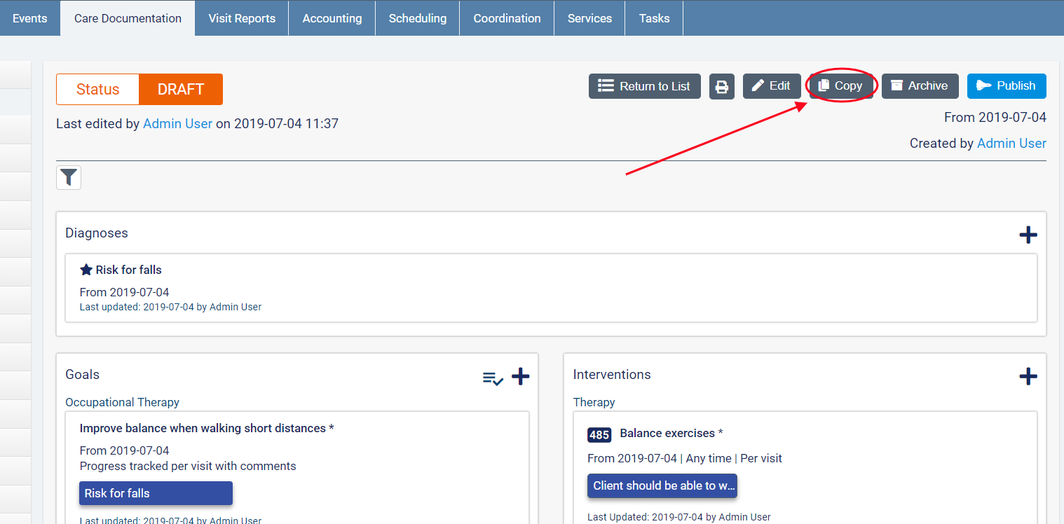The width and height of the screenshot is (1064, 524).
Task: Open the filter funnel icon
Action: [69, 178]
